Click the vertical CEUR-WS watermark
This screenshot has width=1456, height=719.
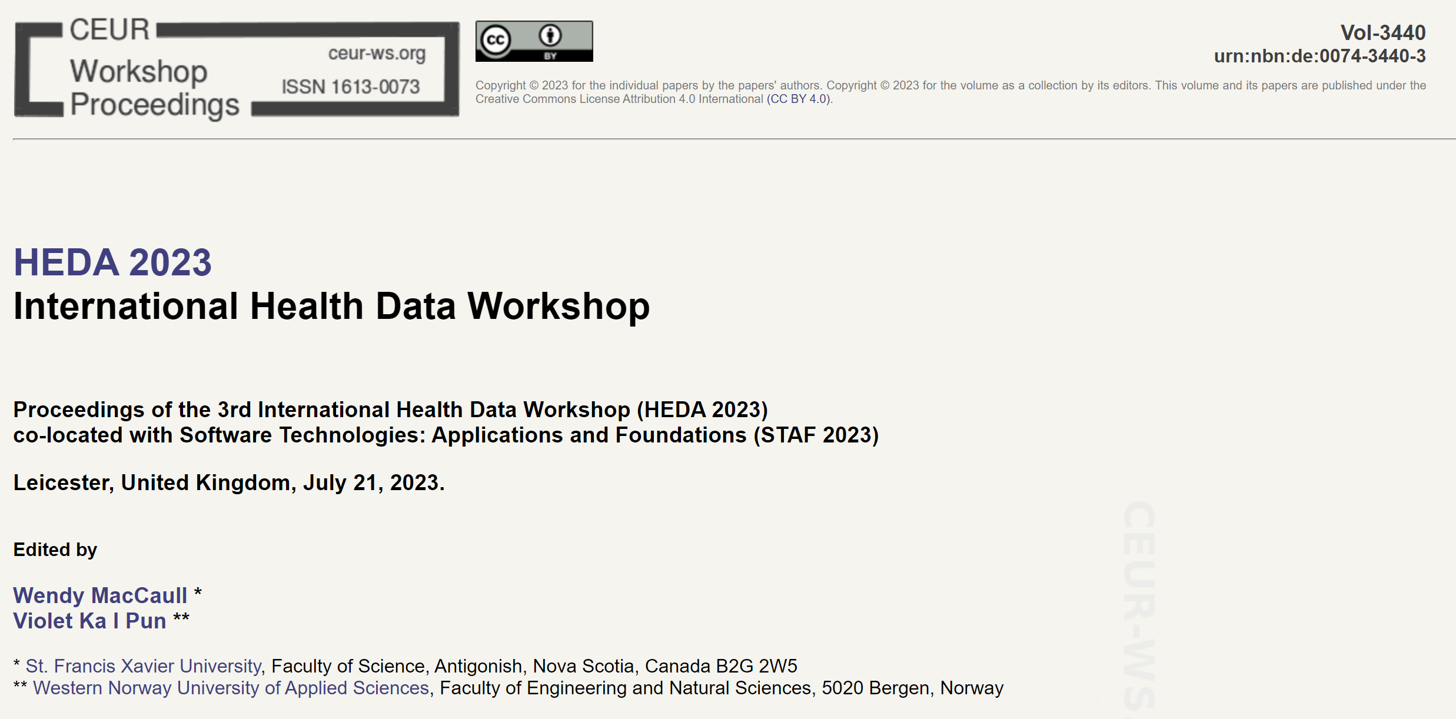click(1139, 606)
